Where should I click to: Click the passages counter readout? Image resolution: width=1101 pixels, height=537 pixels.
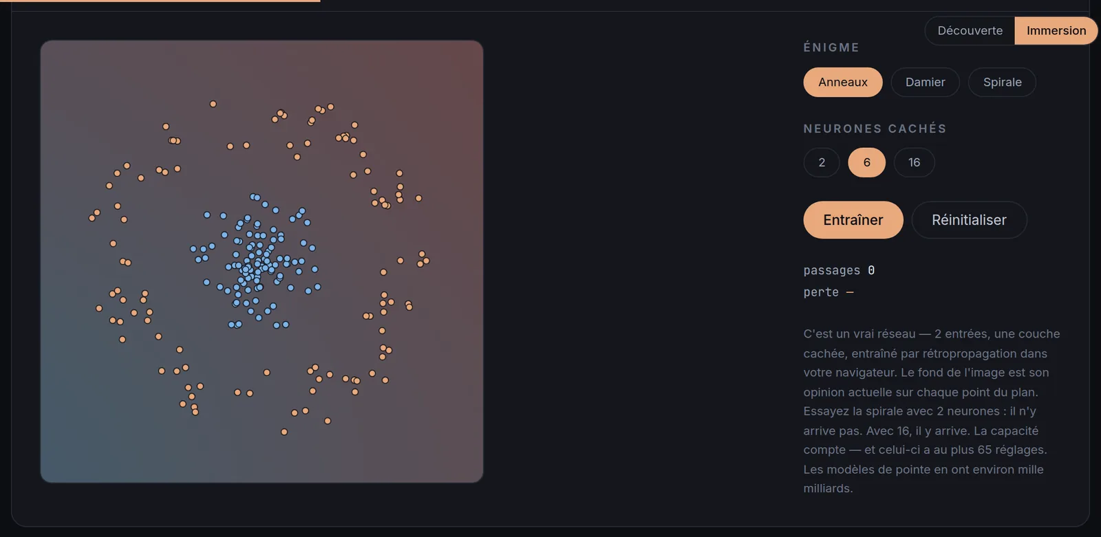[839, 270]
